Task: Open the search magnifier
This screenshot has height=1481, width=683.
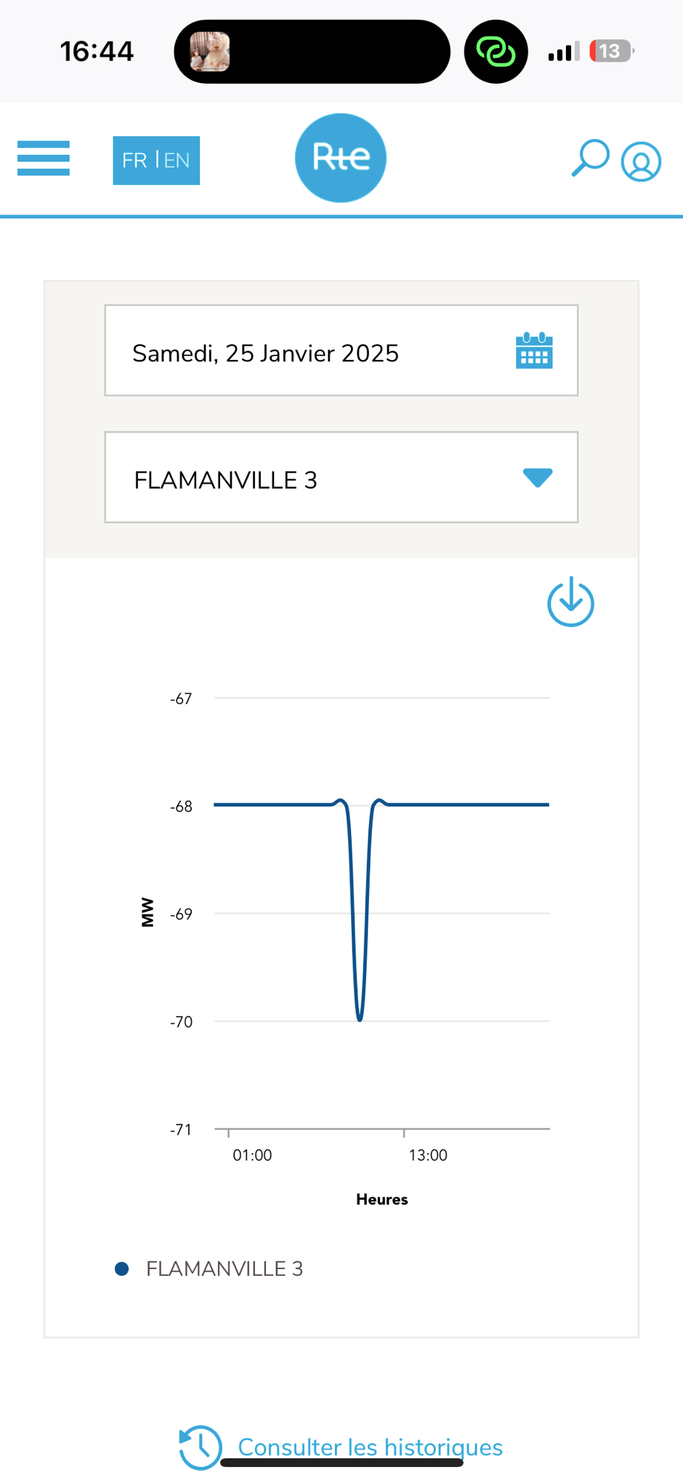Action: click(590, 158)
